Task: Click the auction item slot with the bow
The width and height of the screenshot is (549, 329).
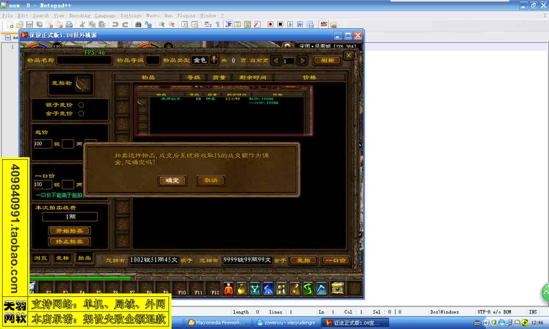Action: [x=83, y=84]
